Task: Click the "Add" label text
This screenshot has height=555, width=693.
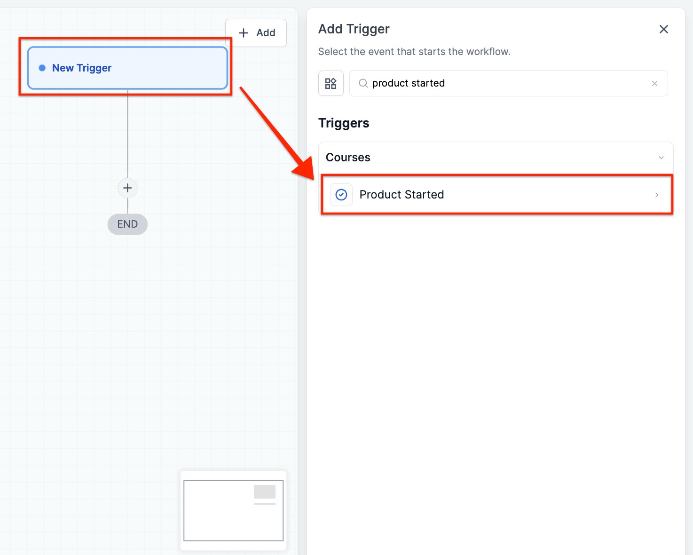Action: [x=266, y=33]
